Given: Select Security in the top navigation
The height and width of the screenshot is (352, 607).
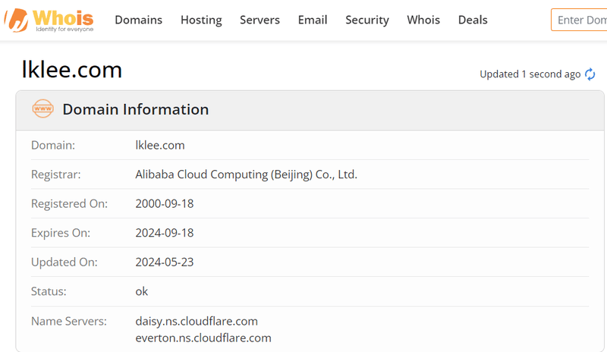Looking at the screenshot, I should 367,20.
